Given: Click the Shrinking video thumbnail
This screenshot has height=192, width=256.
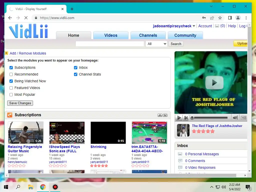Looking at the screenshot, I should [108, 132].
